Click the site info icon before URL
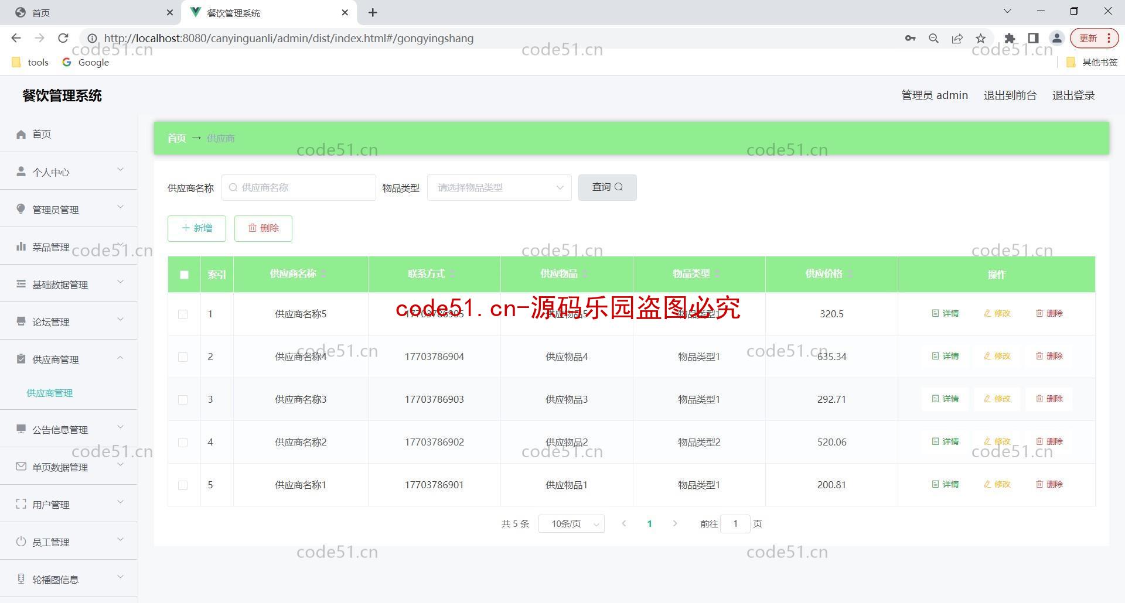 [92, 38]
